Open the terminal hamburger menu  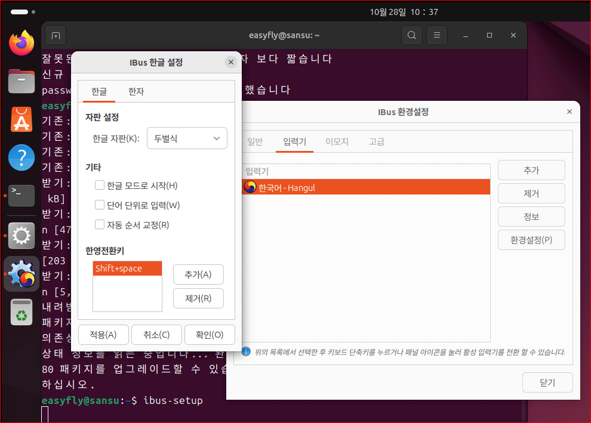click(x=437, y=35)
